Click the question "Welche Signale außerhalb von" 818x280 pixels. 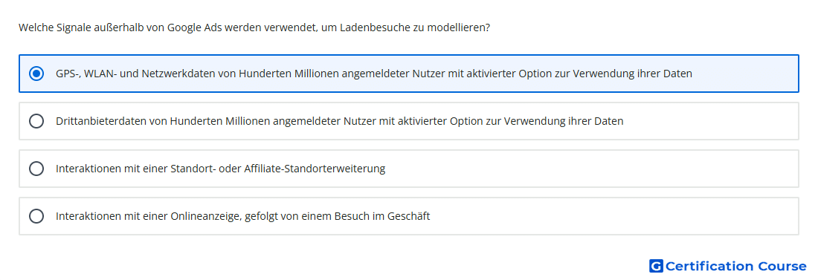254,27
